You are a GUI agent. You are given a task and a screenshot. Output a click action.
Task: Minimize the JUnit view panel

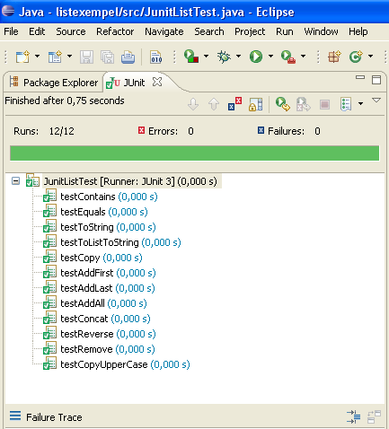[x=360, y=77]
